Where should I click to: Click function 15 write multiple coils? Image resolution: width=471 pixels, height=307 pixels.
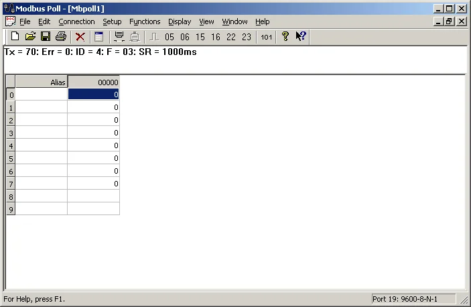click(x=200, y=37)
